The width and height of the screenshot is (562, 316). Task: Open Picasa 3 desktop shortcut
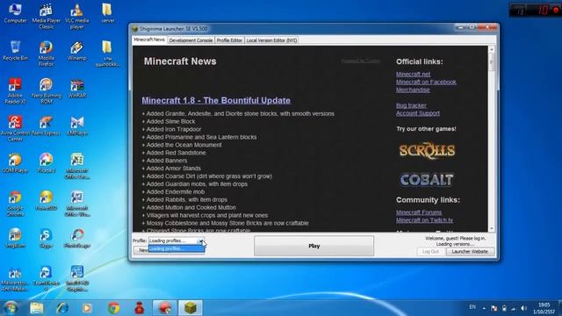46,163
